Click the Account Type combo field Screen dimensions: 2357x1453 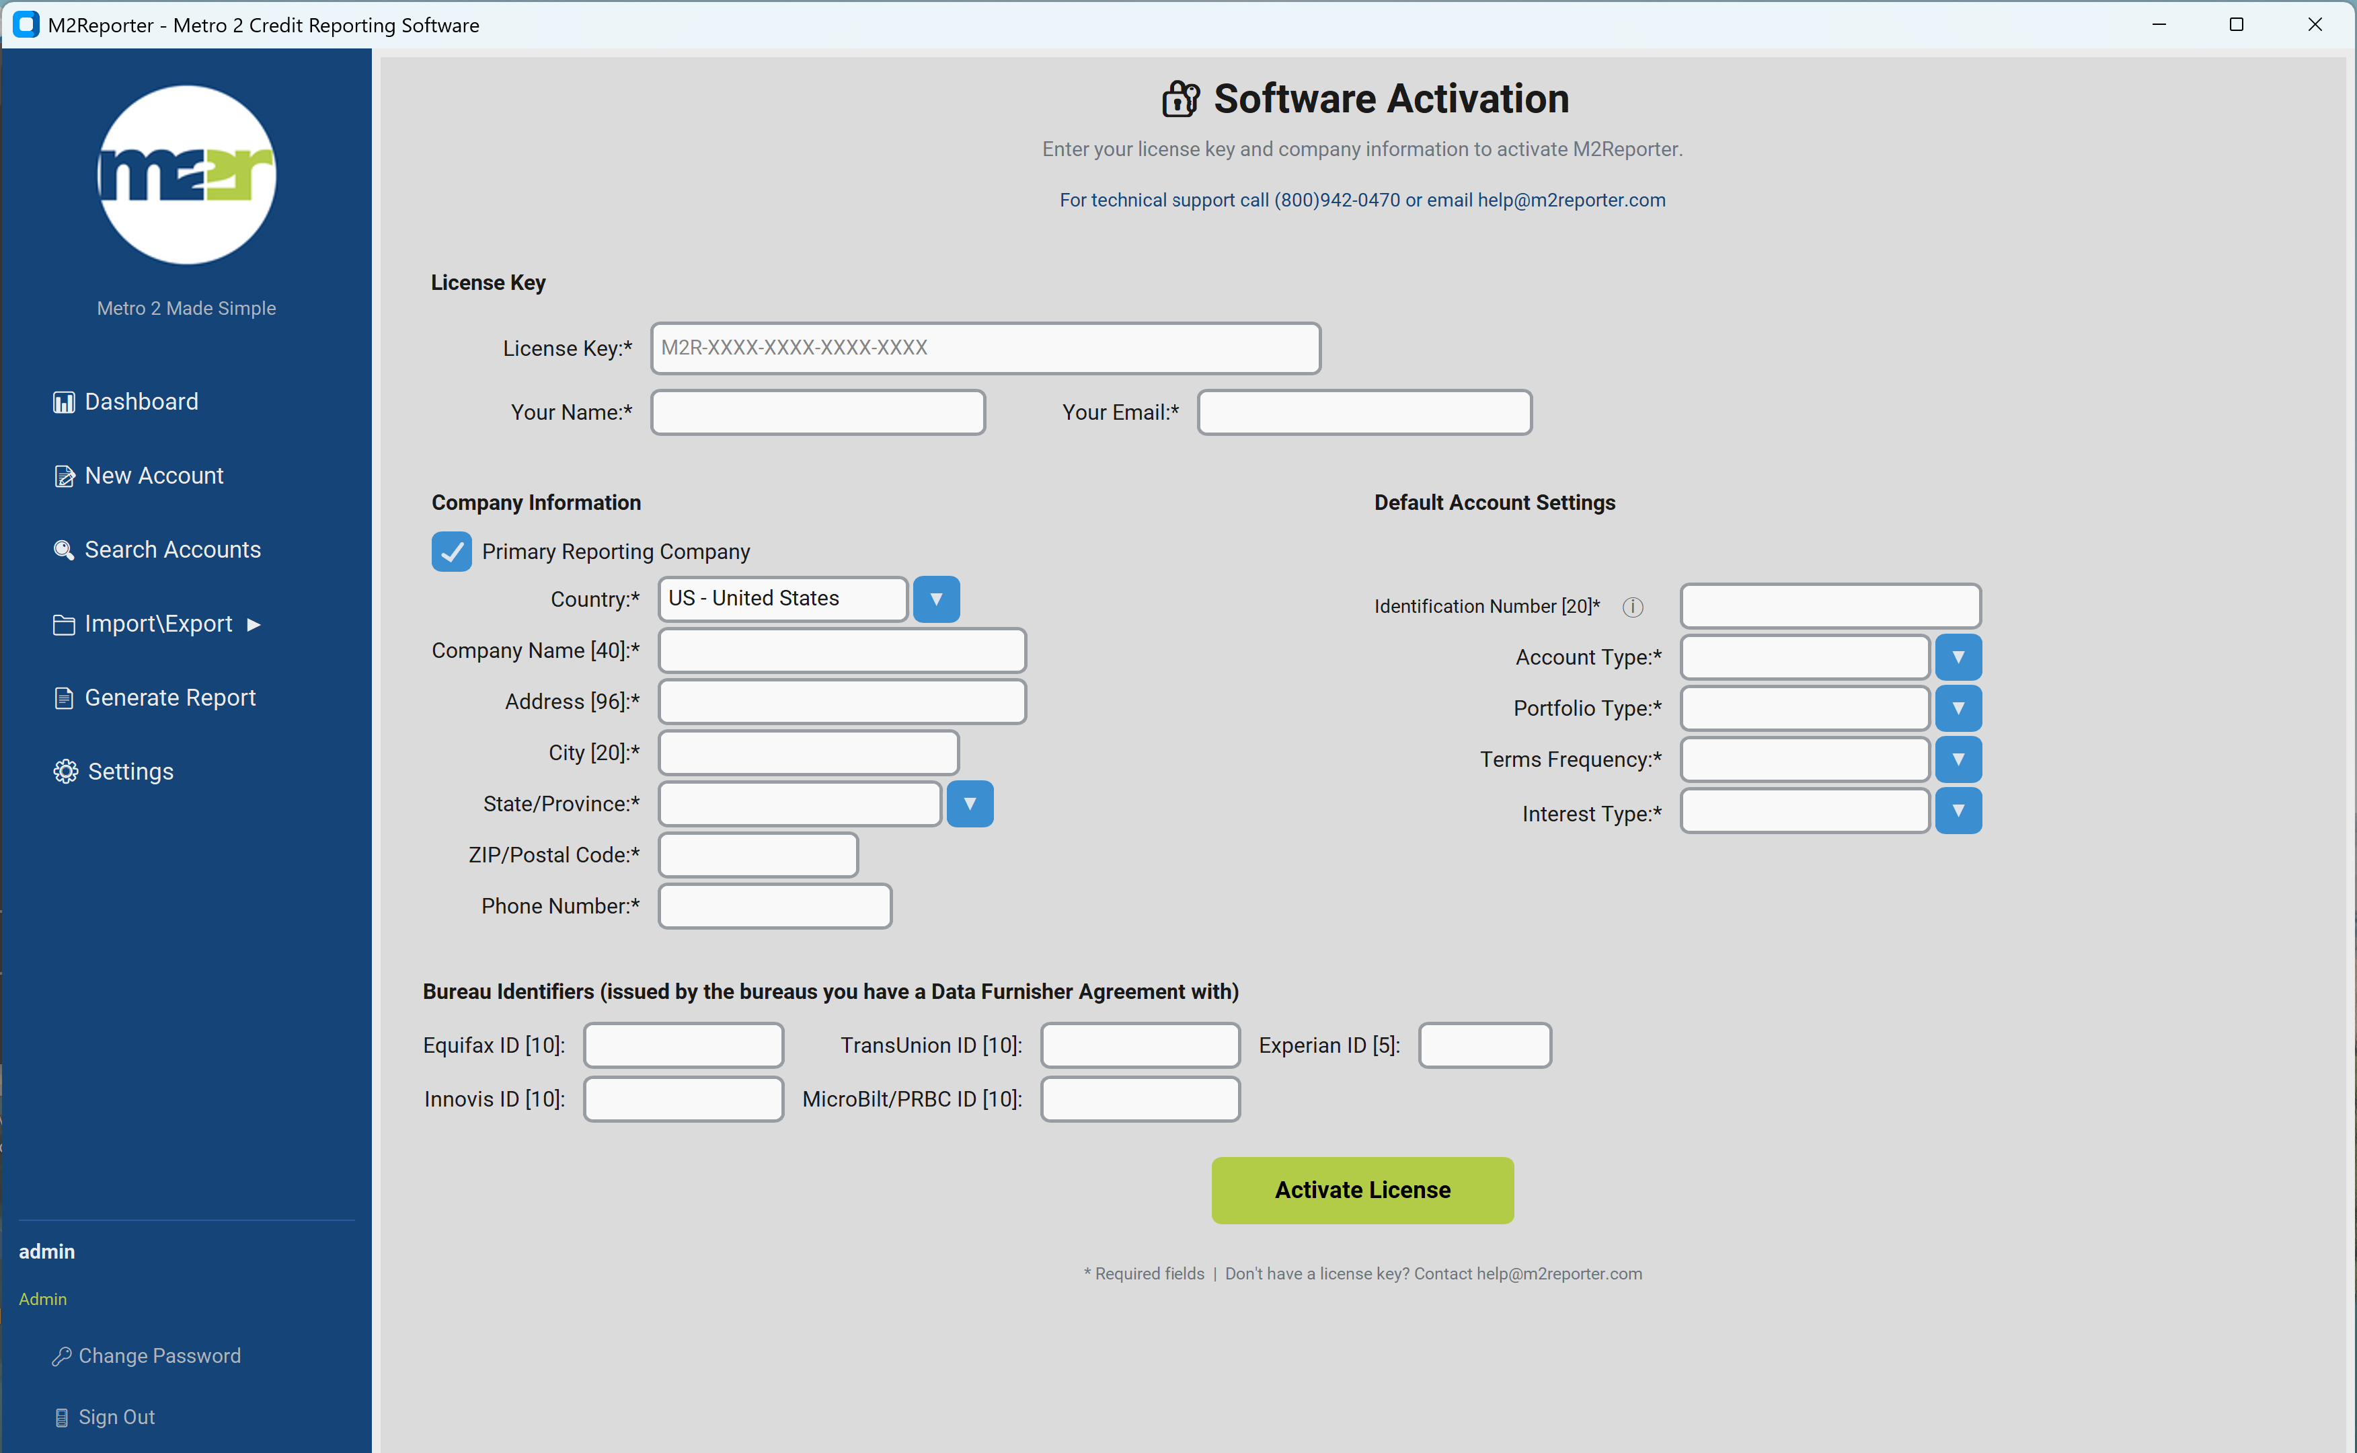tap(1806, 657)
